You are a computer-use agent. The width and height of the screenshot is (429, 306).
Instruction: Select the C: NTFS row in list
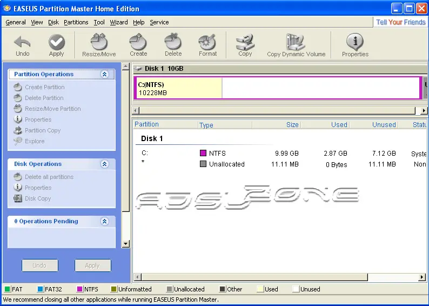(x=280, y=154)
